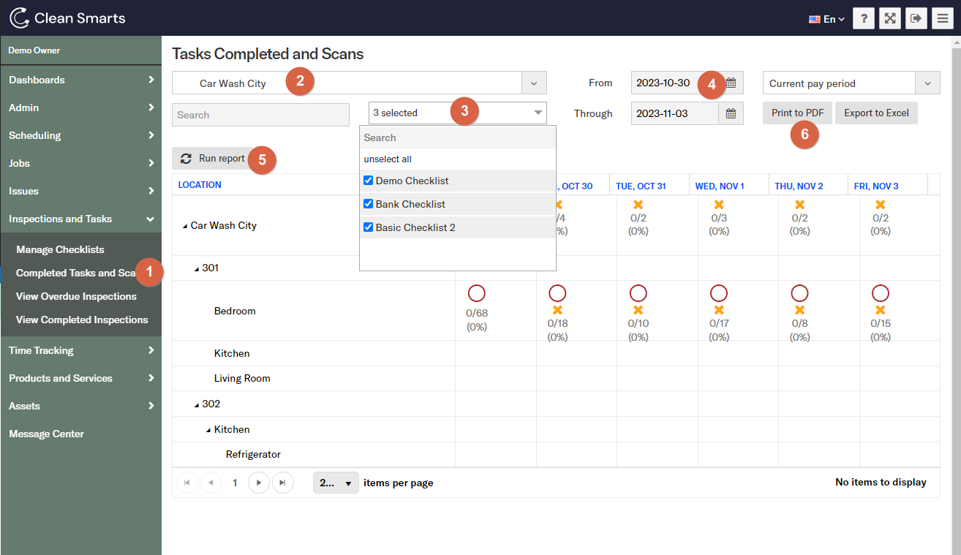Click the Run report button
This screenshot has width=961, height=555.
click(214, 159)
